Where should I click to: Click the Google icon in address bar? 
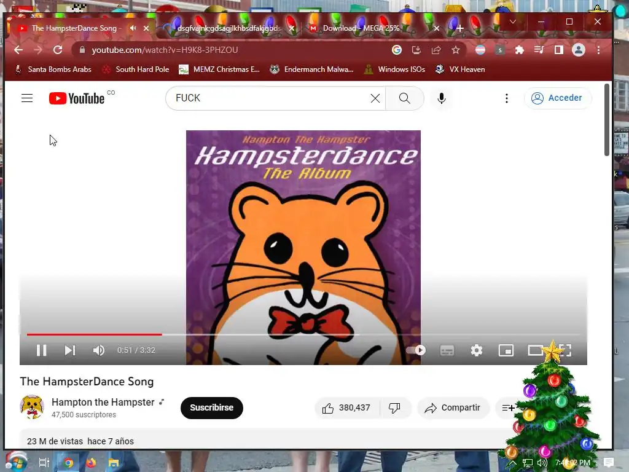(397, 50)
